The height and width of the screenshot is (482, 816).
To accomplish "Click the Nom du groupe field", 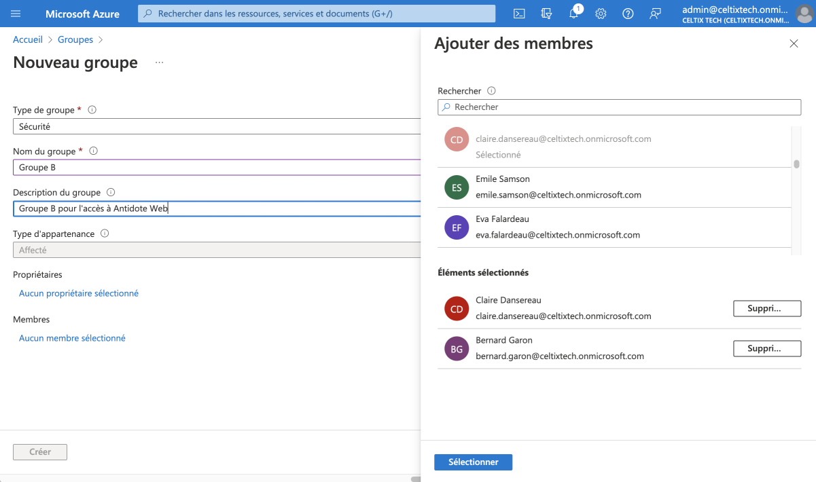I will point(217,168).
